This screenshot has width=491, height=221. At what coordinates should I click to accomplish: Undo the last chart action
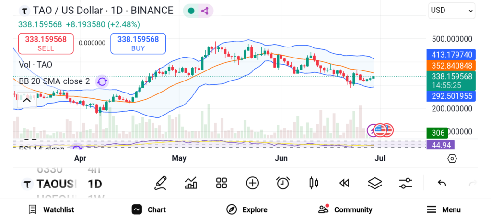442,183
